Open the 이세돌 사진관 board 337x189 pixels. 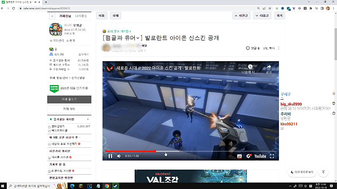click(60, 157)
